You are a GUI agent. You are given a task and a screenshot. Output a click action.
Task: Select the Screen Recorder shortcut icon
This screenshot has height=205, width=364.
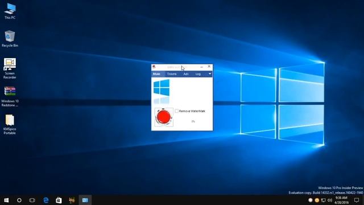pos(10,68)
